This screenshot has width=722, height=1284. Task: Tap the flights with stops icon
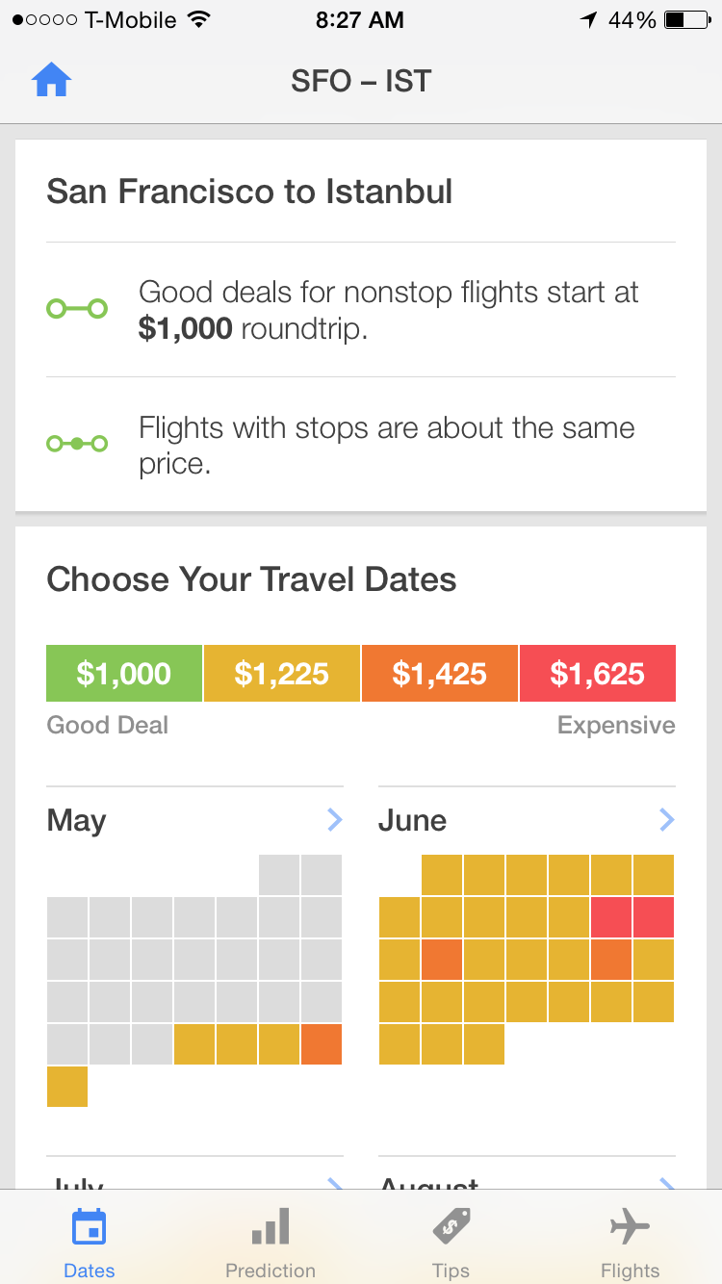tap(77, 444)
